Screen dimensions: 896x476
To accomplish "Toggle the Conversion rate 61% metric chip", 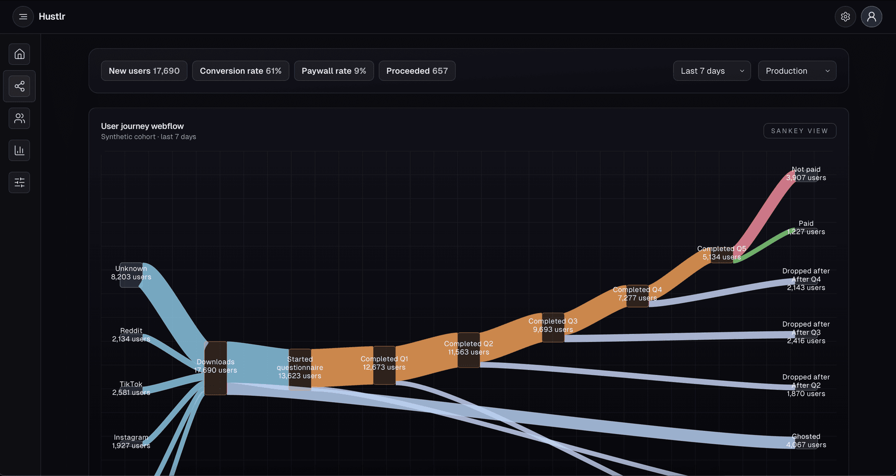I will click(240, 70).
